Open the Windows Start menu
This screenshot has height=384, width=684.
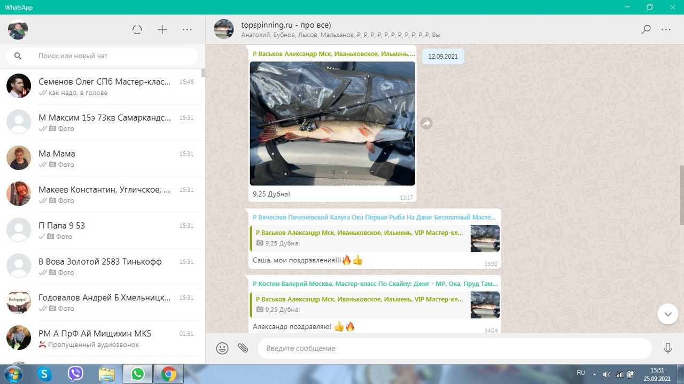coord(13,374)
